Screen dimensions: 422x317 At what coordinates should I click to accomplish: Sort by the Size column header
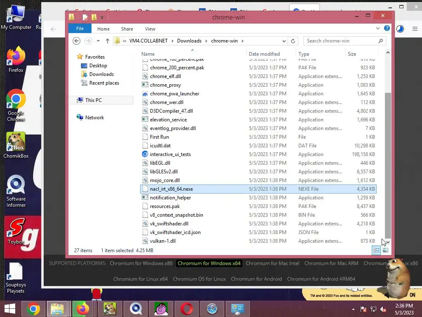(x=352, y=54)
